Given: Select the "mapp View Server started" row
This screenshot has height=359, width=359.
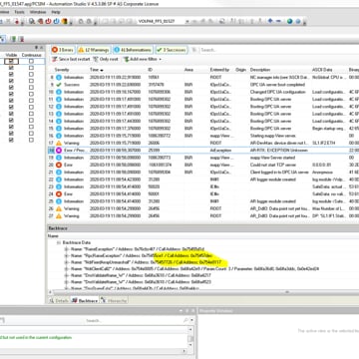Looking at the screenshot, I should pyautogui.click(x=202, y=158).
